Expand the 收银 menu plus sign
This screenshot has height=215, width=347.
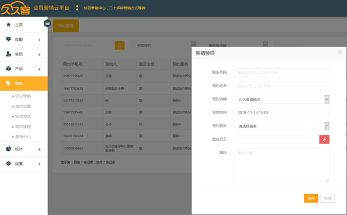pos(39,40)
